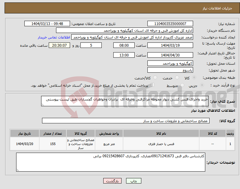Click the announcement date field 1404/03/13 - 09:48
Viewport: 240px width, 189px height.
[x=47, y=24]
